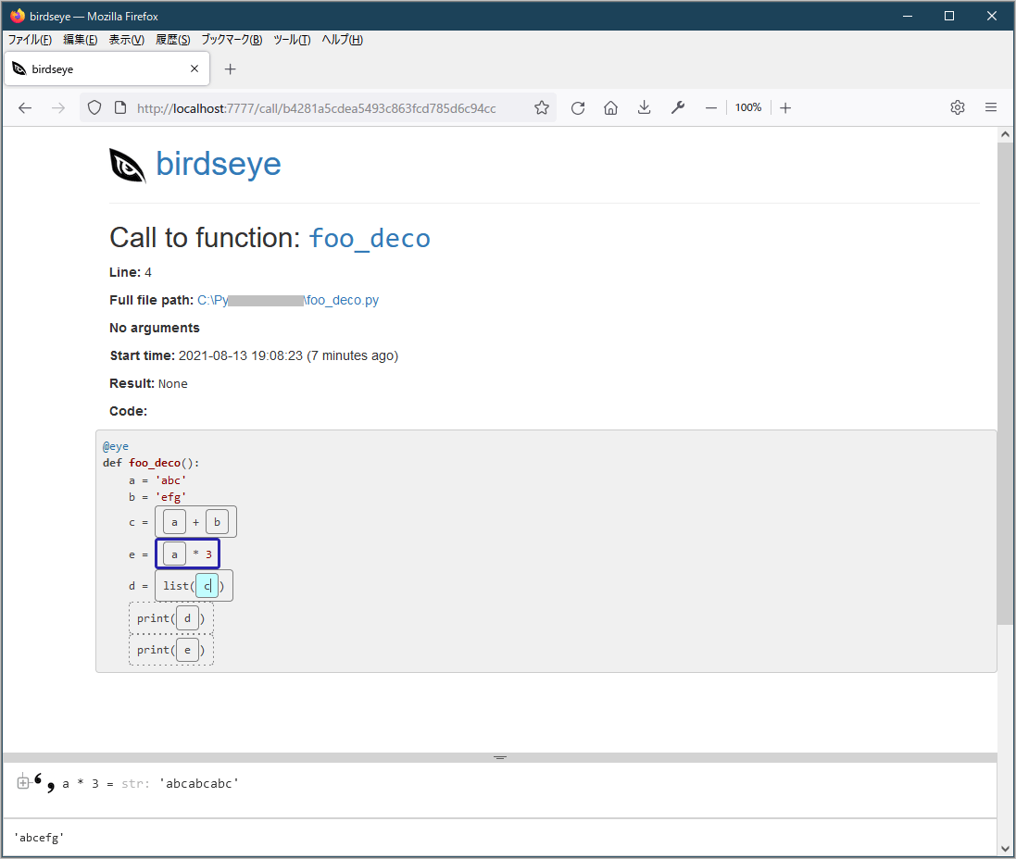Screen dimensions: 1016x859
Task: Click the page vertical scrollbar thumb
Action: point(1005,383)
